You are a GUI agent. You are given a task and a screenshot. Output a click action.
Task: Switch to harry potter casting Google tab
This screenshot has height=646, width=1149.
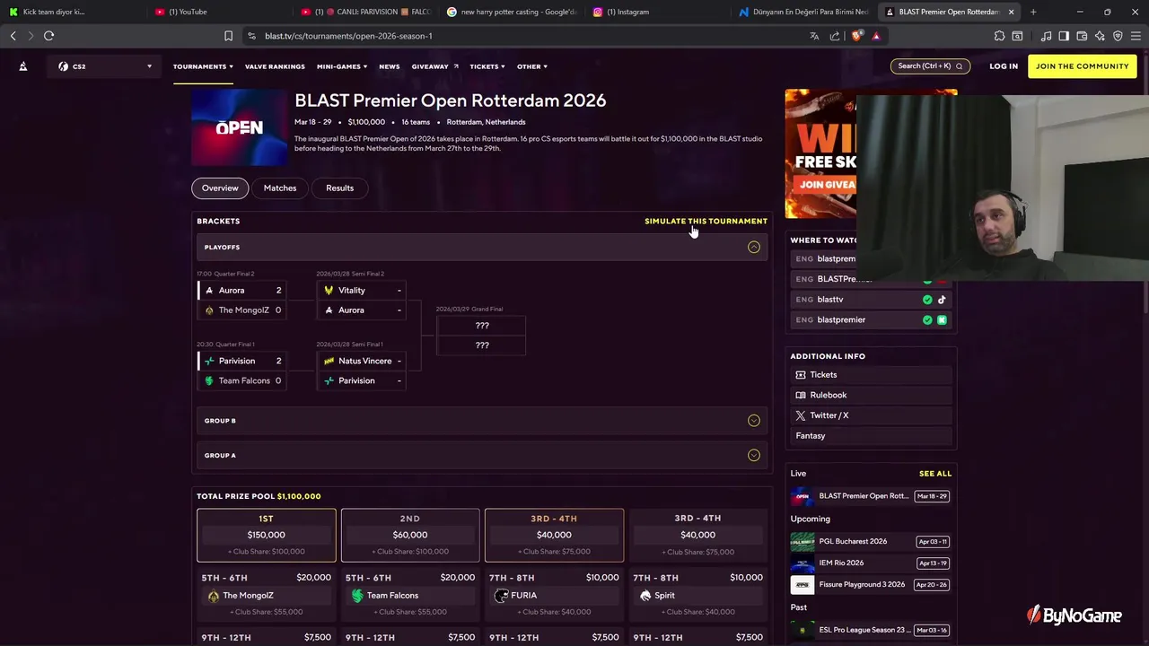tap(512, 12)
